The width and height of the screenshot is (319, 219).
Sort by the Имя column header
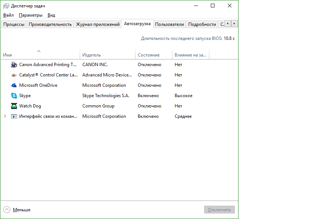[40, 55]
